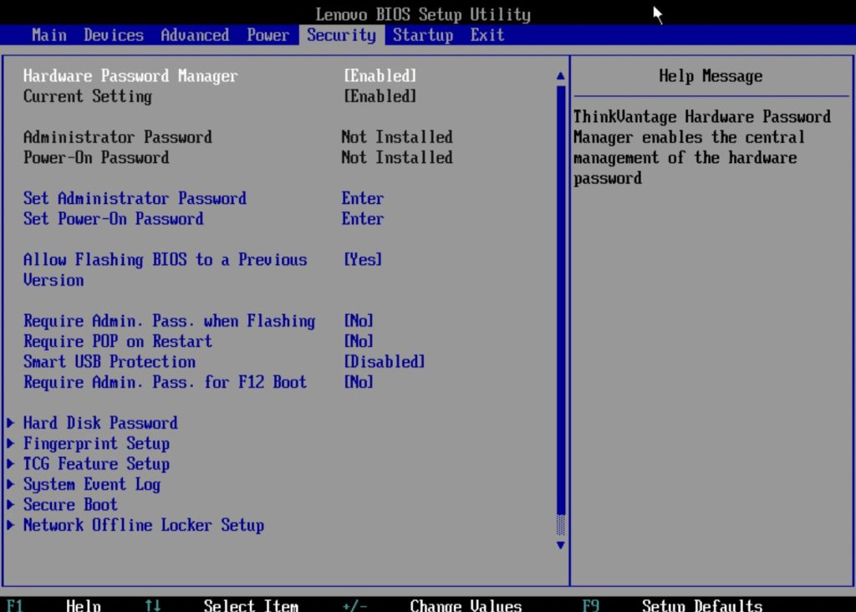Select Smart USB Protection label

pos(110,361)
